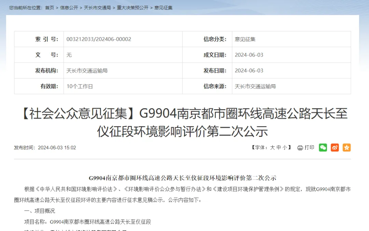The height and width of the screenshot is (231, 369).
Task: Click the 打印 print link
Action: click(x=309, y=148)
